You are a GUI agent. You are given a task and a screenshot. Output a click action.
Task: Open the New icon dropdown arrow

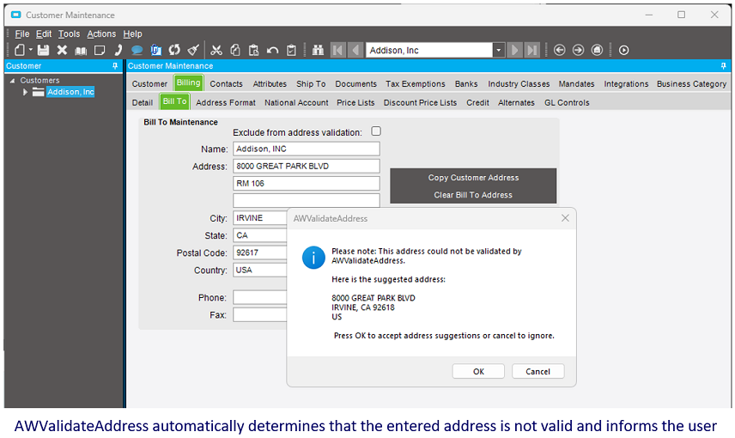[30, 49]
